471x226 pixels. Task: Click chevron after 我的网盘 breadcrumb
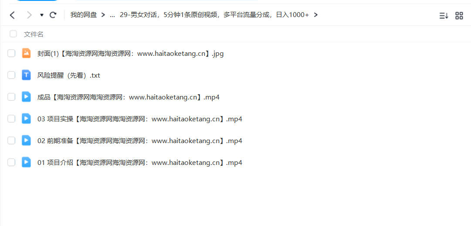(x=103, y=15)
